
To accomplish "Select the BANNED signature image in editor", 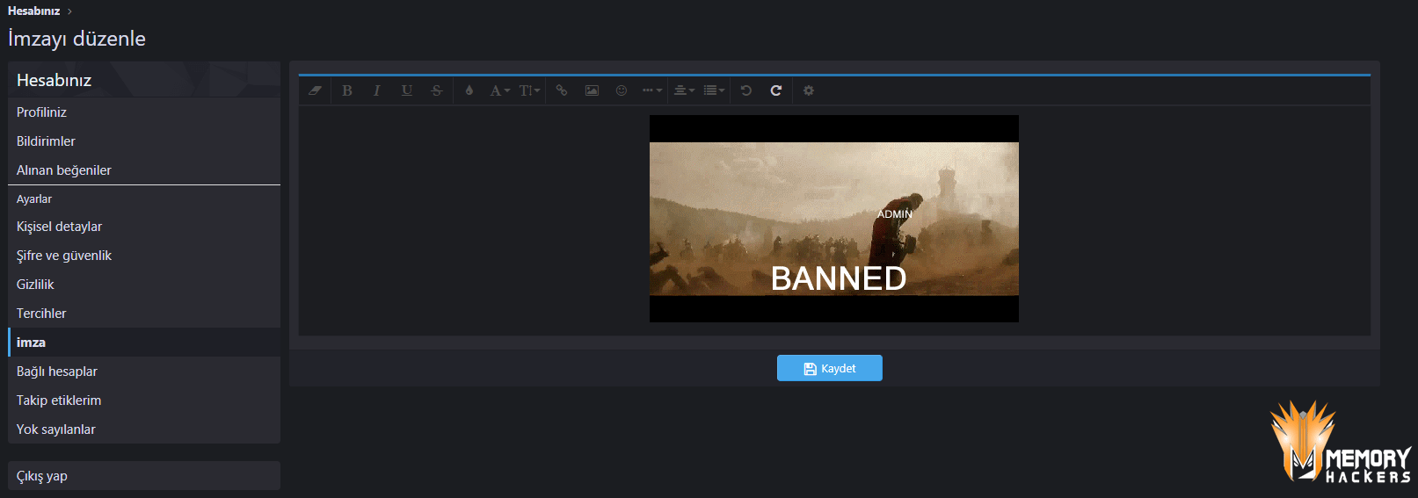I will [834, 219].
